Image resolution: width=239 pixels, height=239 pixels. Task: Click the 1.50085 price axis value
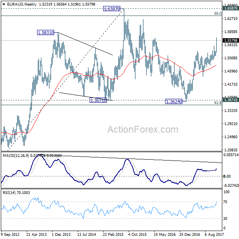coord(231,58)
